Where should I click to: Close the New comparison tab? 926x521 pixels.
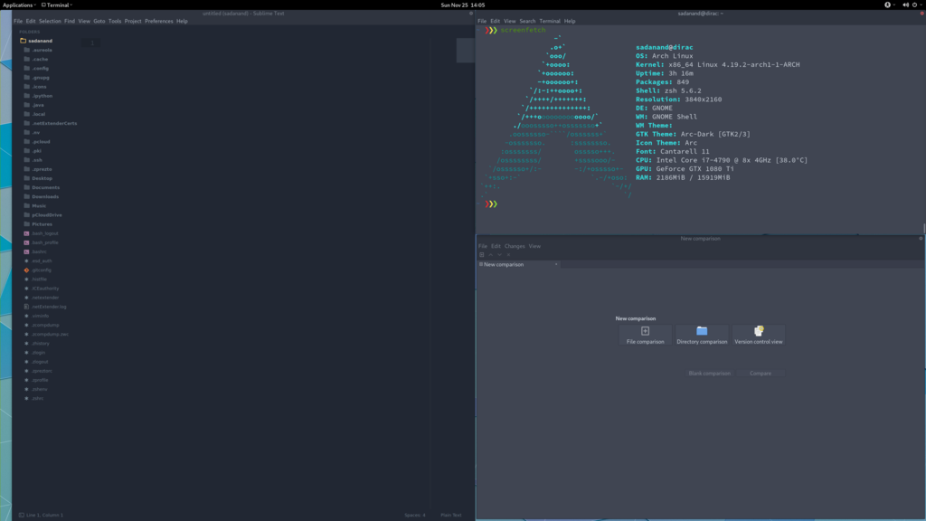[x=556, y=265]
